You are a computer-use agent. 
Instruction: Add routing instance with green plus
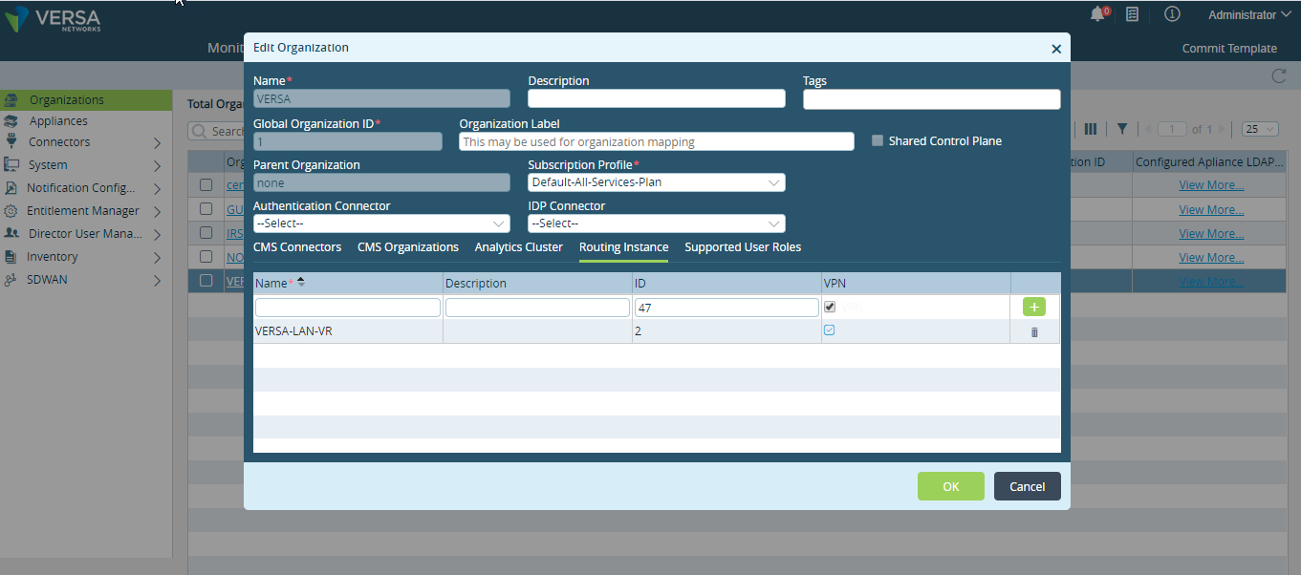click(x=1034, y=307)
